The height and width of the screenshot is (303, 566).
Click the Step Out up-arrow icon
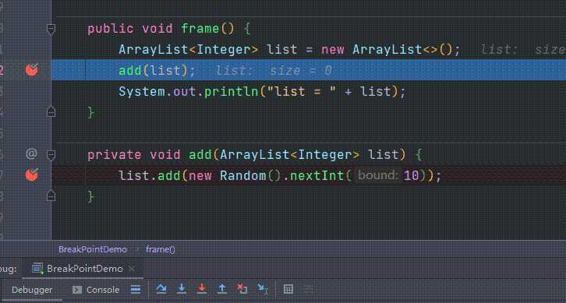click(222, 289)
